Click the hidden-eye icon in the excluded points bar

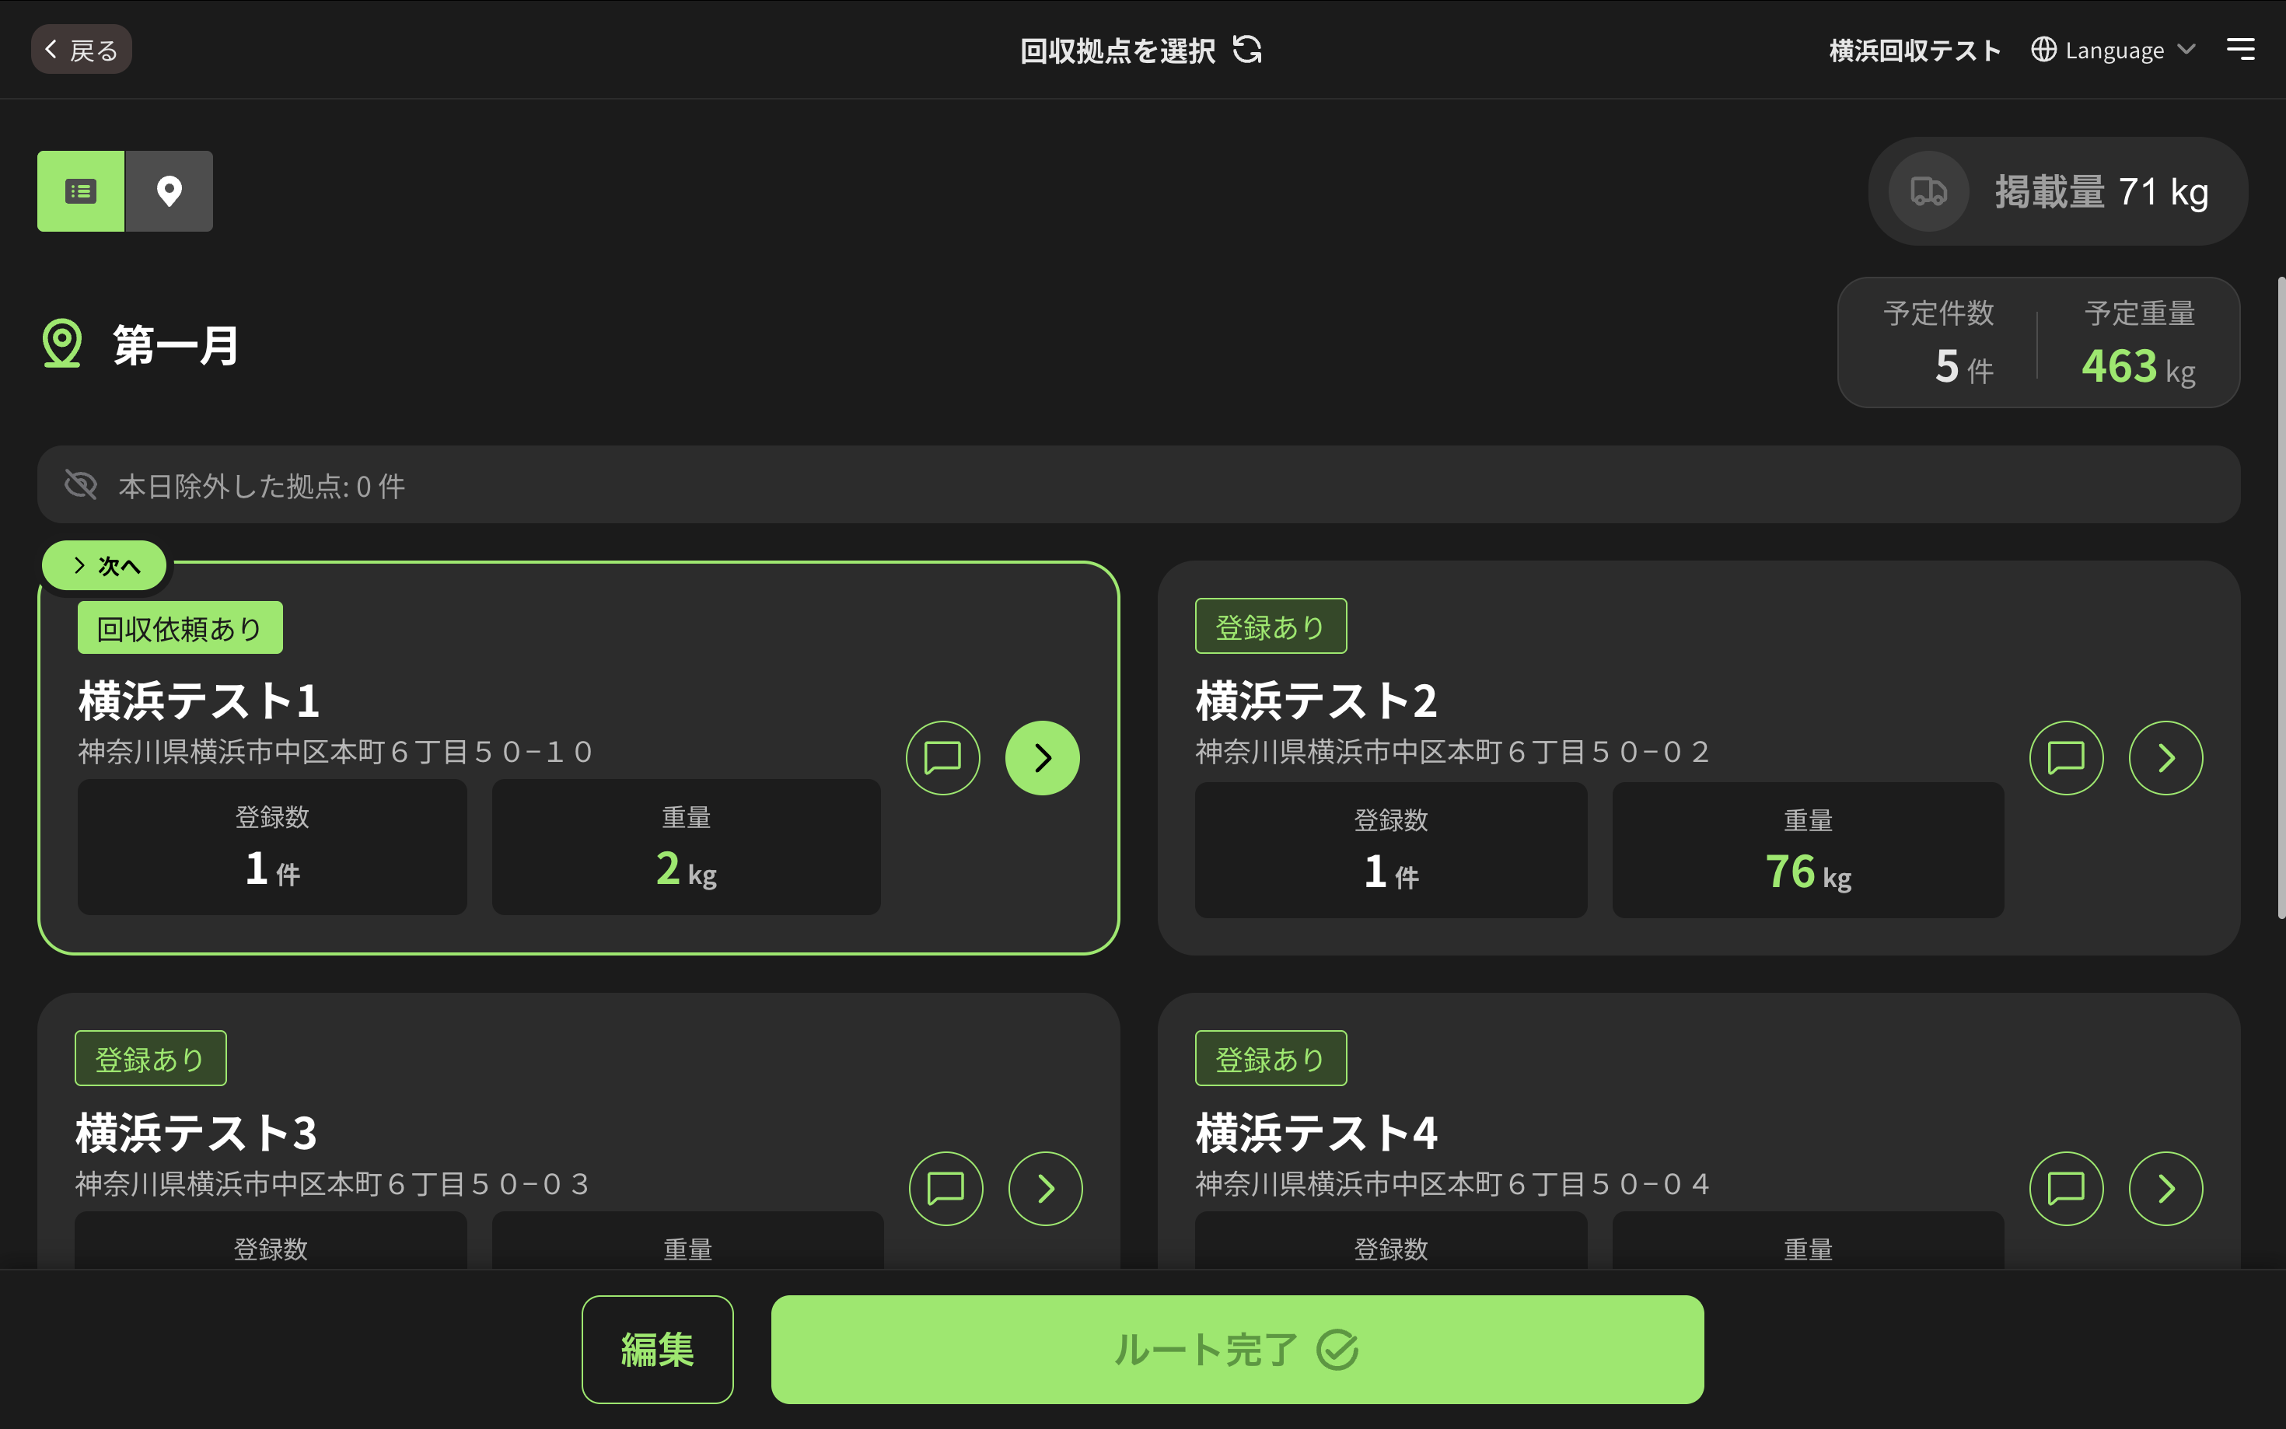pyautogui.click(x=82, y=485)
